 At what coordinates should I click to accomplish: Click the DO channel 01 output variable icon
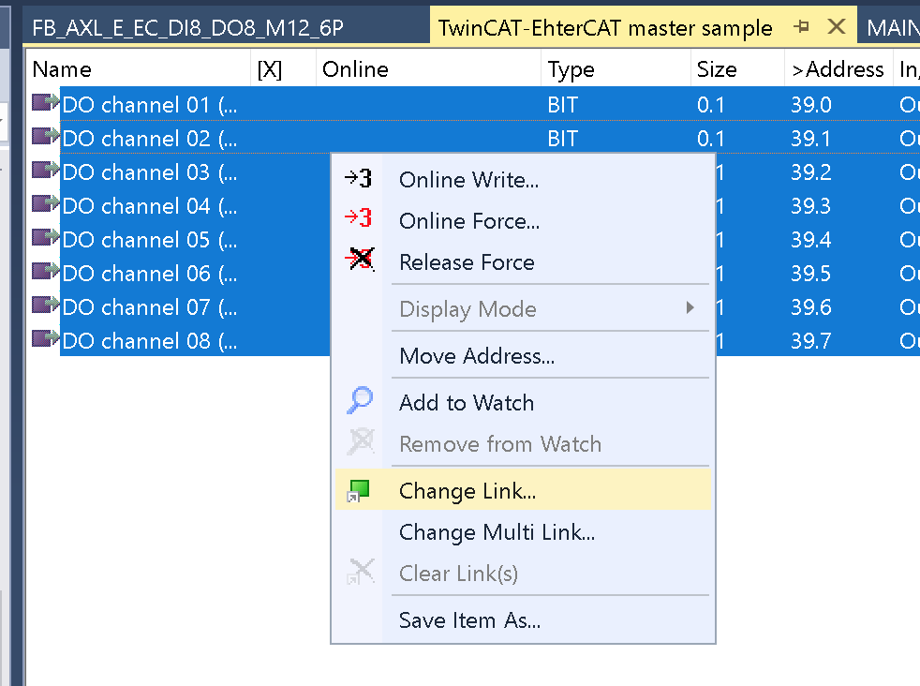pos(46,103)
